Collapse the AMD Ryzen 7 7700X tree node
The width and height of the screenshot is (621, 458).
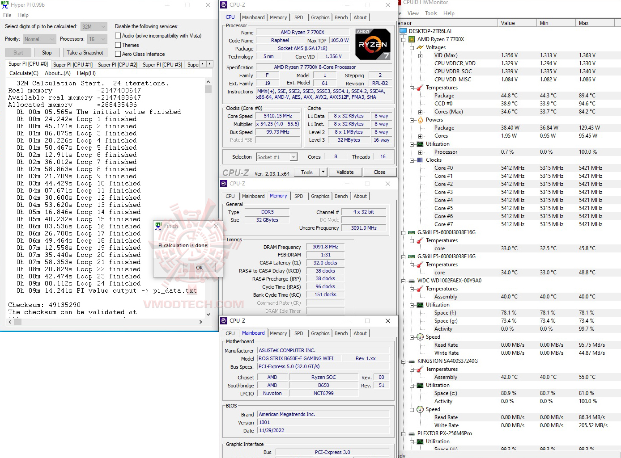pos(403,39)
